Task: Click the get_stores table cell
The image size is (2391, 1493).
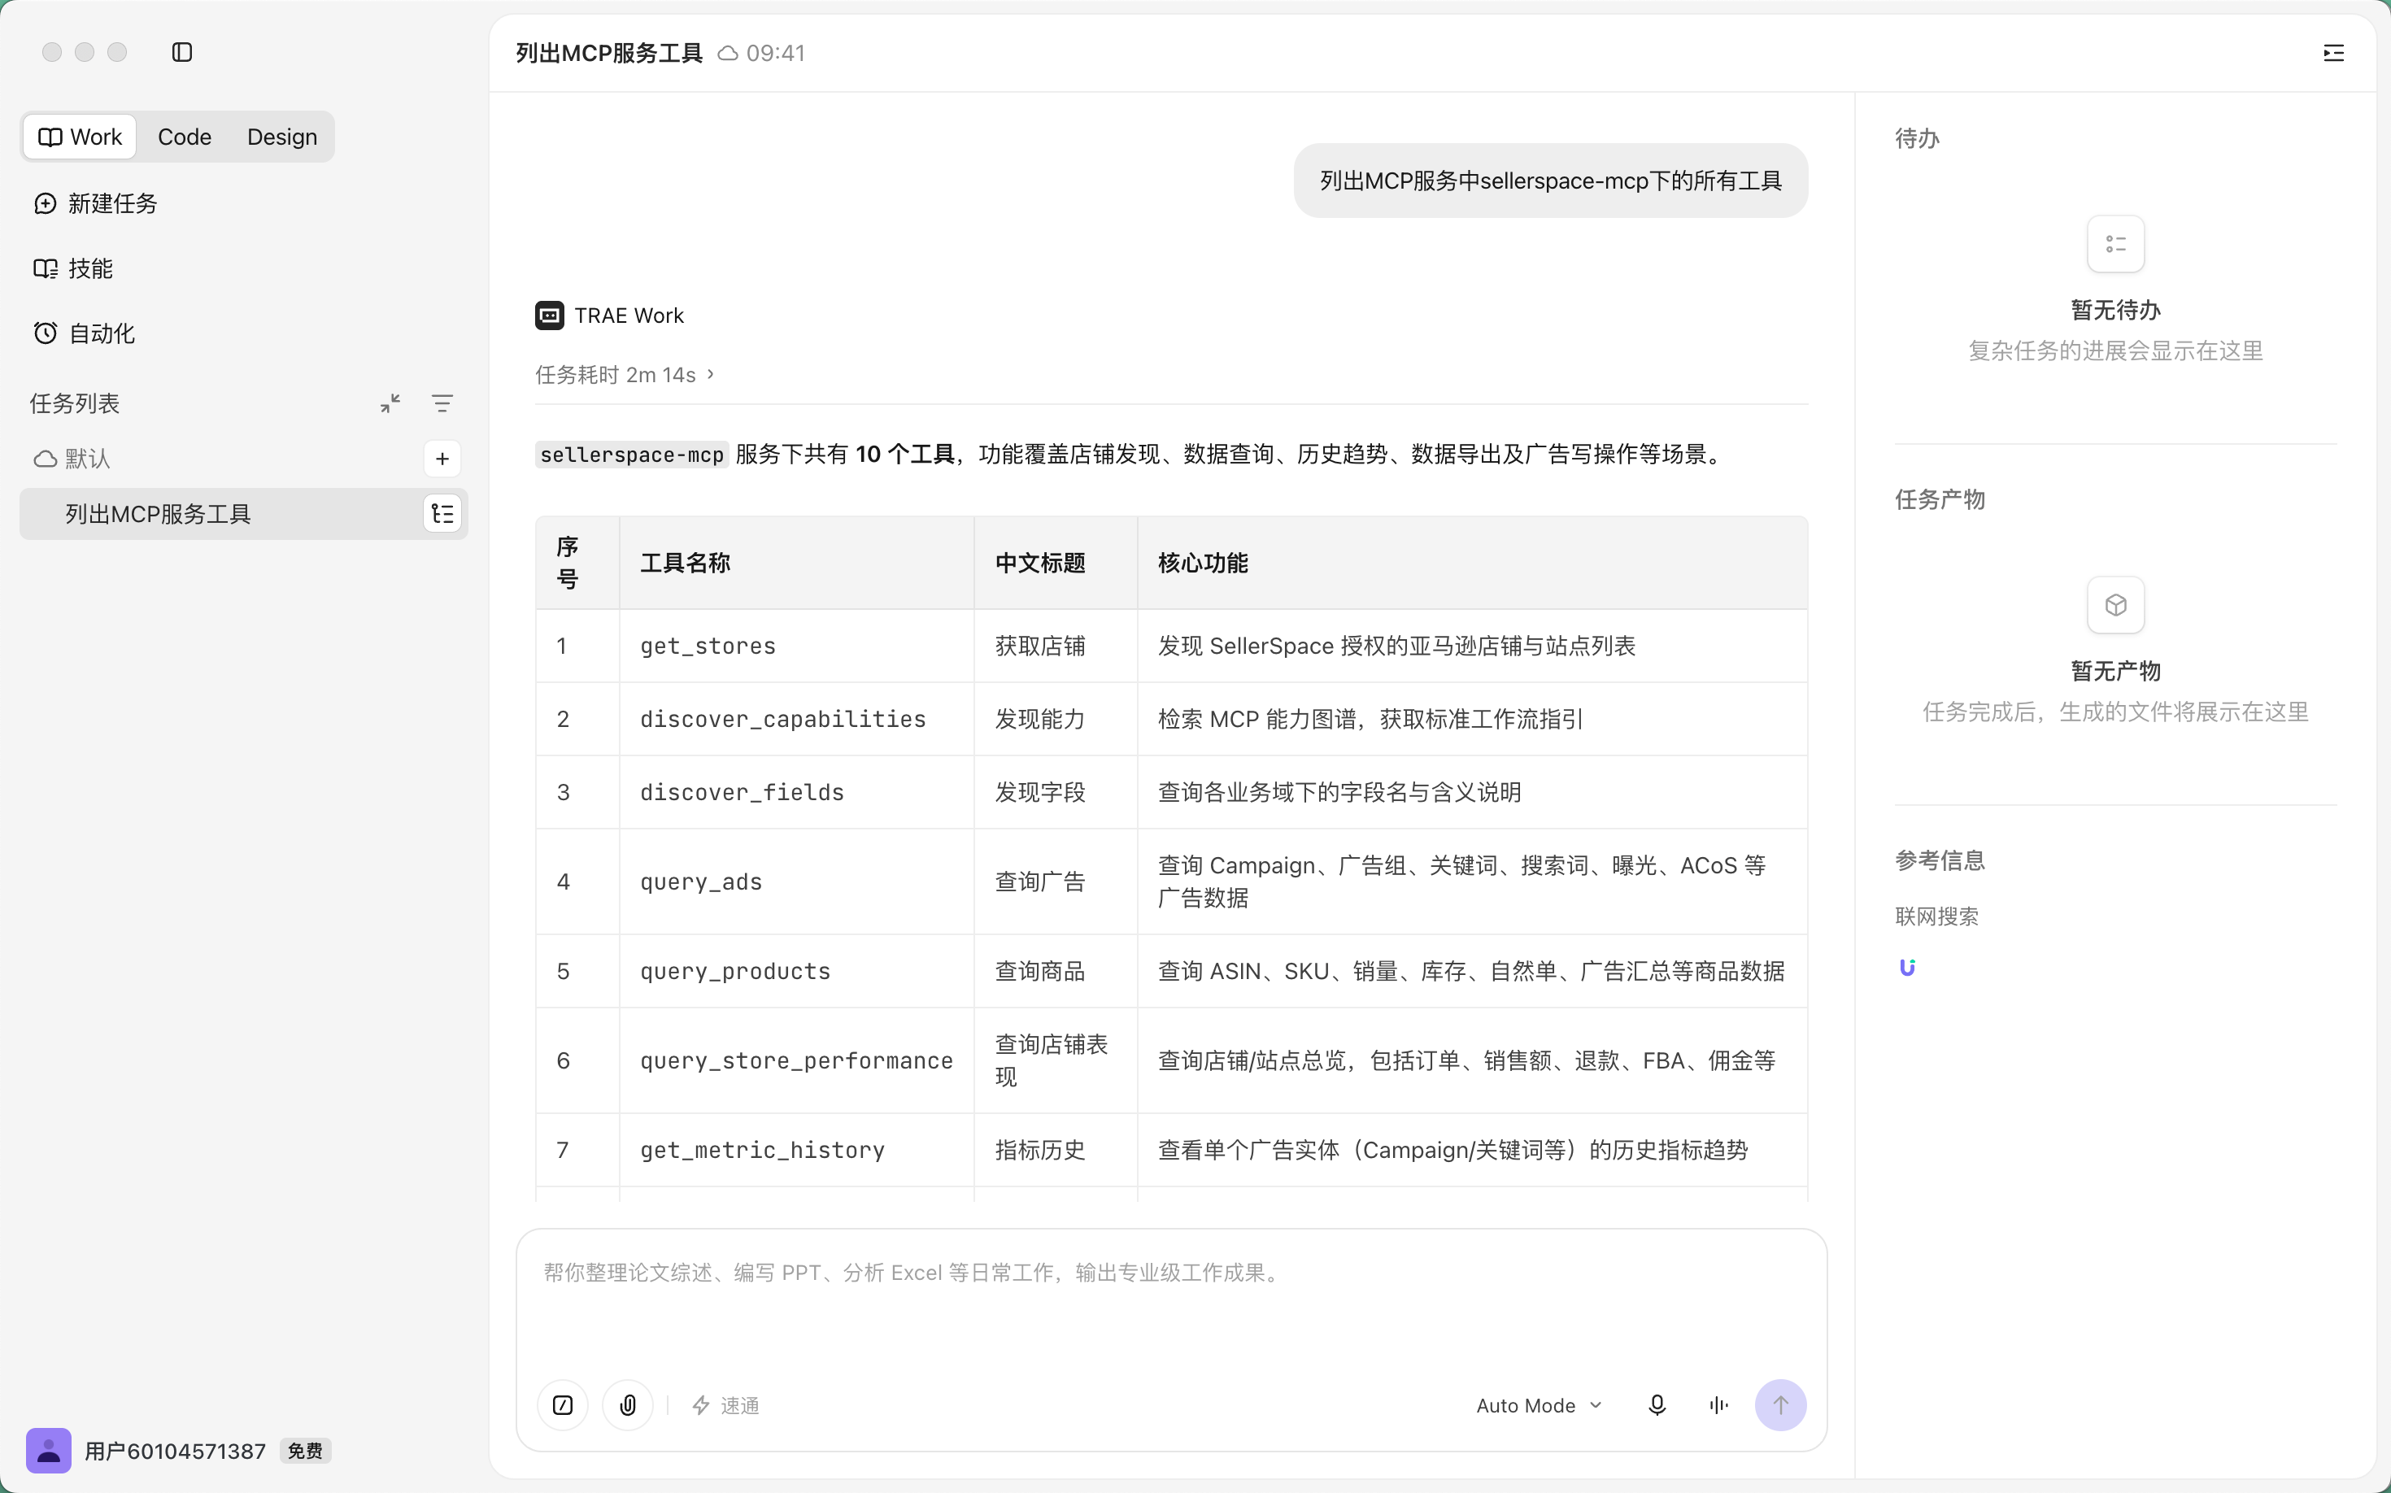Action: [x=796, y=646]
